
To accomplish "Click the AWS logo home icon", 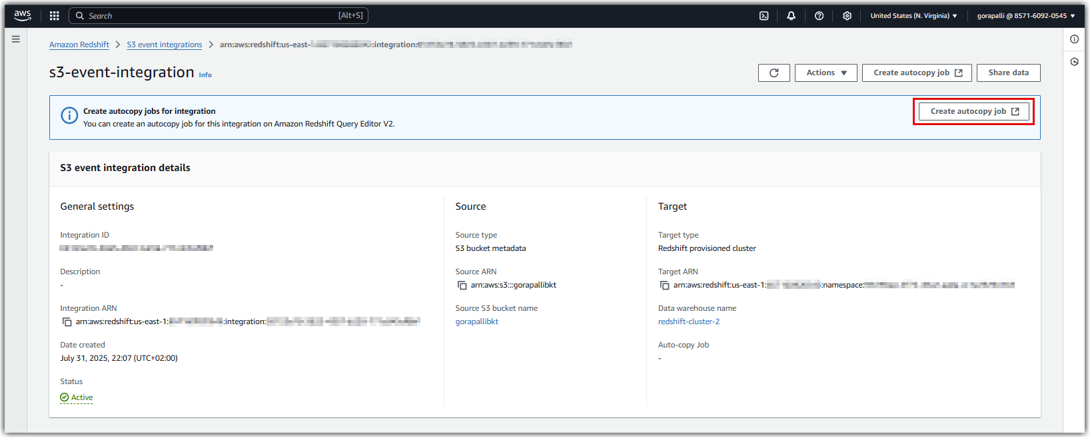I will [23, 15].
